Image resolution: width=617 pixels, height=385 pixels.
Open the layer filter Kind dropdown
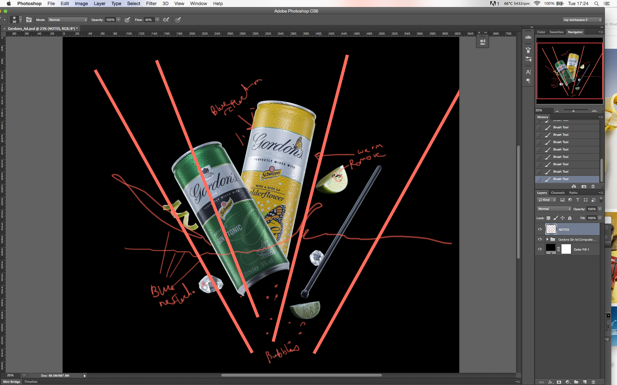coord(547,200)
